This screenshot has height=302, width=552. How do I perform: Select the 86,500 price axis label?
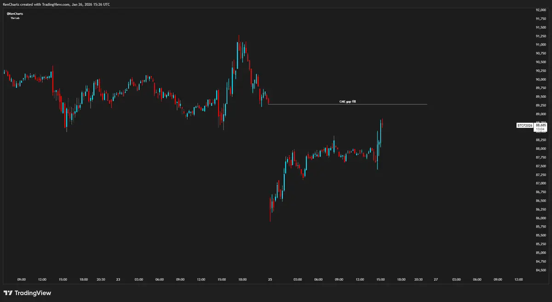tap(541, 201)
